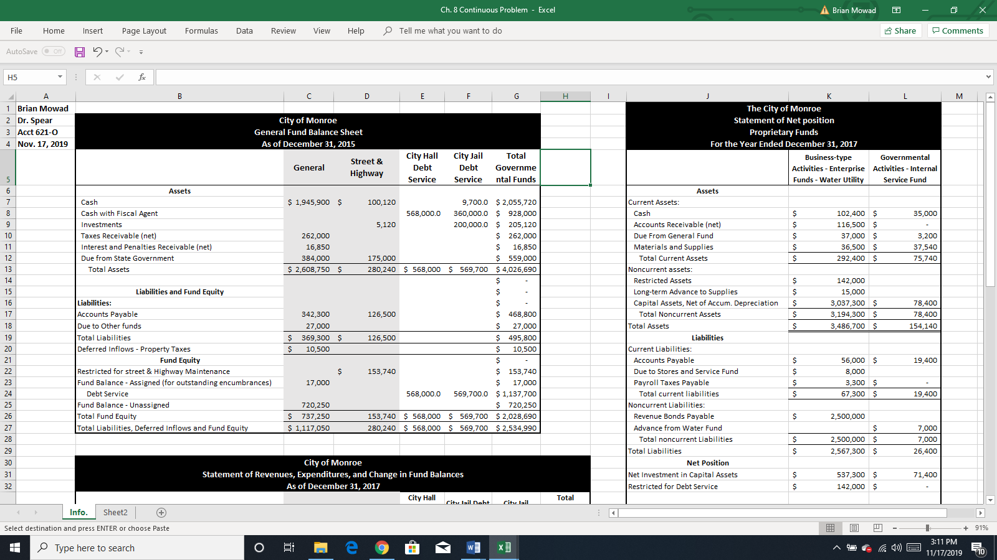Switch to Page Layout view icon
Screen dimensions: 997x560
pos(854,528)
